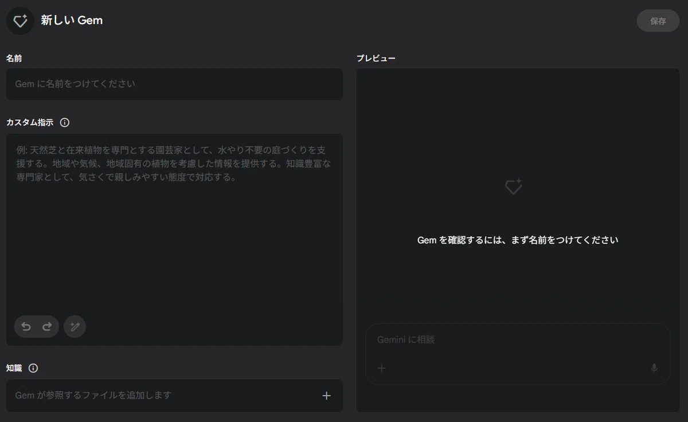Viewport: 688px width, 422px height.
Task: Click the 知識 label
Action: click(x=14, y=368)
